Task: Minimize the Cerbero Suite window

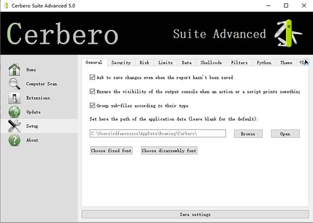Action: pyautogui.click(x=269, y=6)
